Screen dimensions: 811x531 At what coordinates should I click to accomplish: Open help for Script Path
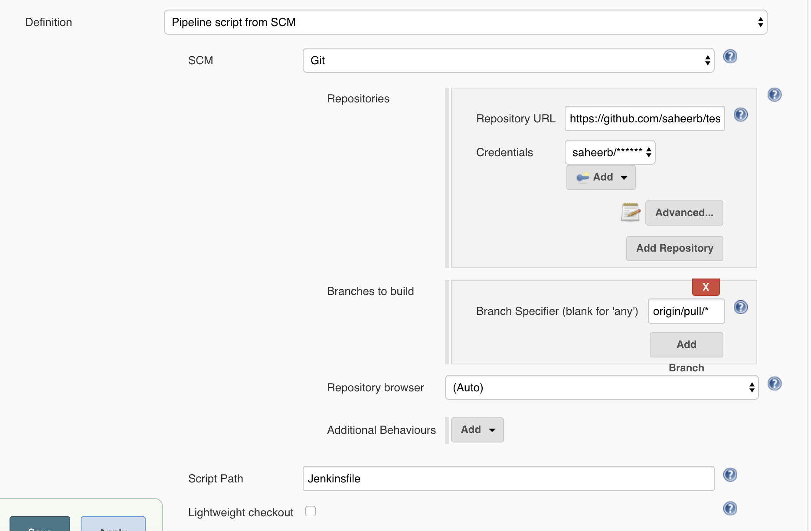point(730,475)
